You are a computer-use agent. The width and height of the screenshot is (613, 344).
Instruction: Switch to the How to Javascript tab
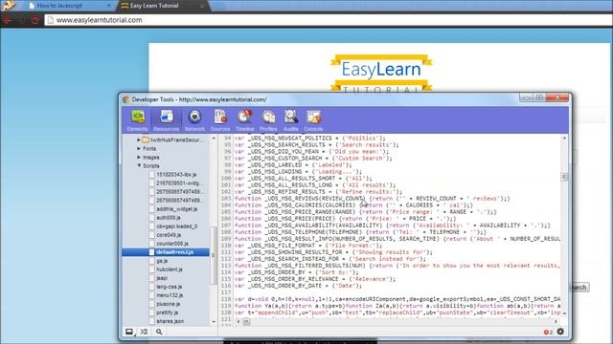click(59, 6)
